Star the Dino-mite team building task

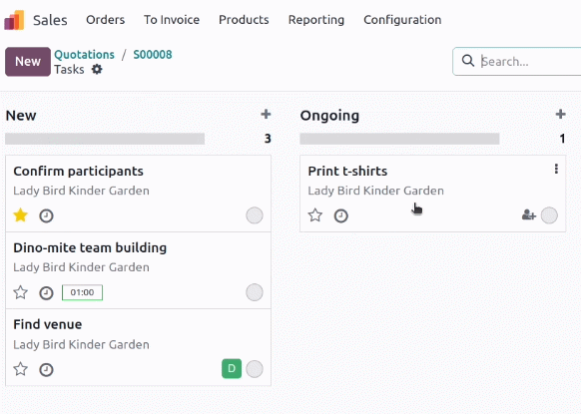(20, 292)
